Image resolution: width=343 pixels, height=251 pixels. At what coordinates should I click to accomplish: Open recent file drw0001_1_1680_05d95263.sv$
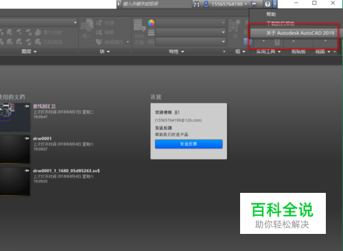(x=67, y=170)
